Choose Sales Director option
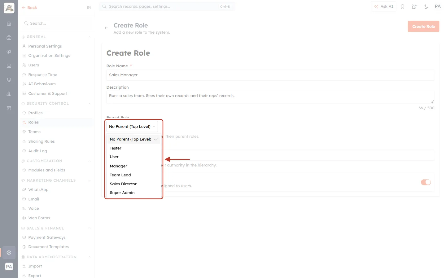 click(x=133, y=184)
